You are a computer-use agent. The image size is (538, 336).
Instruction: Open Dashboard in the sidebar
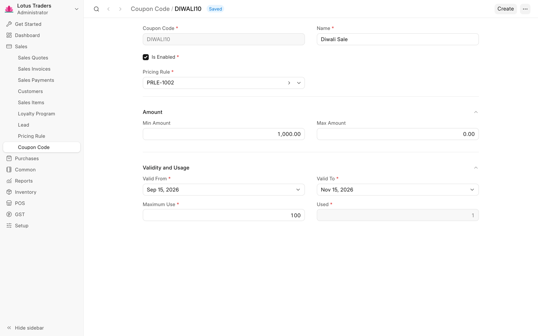[x=42, y=35]
